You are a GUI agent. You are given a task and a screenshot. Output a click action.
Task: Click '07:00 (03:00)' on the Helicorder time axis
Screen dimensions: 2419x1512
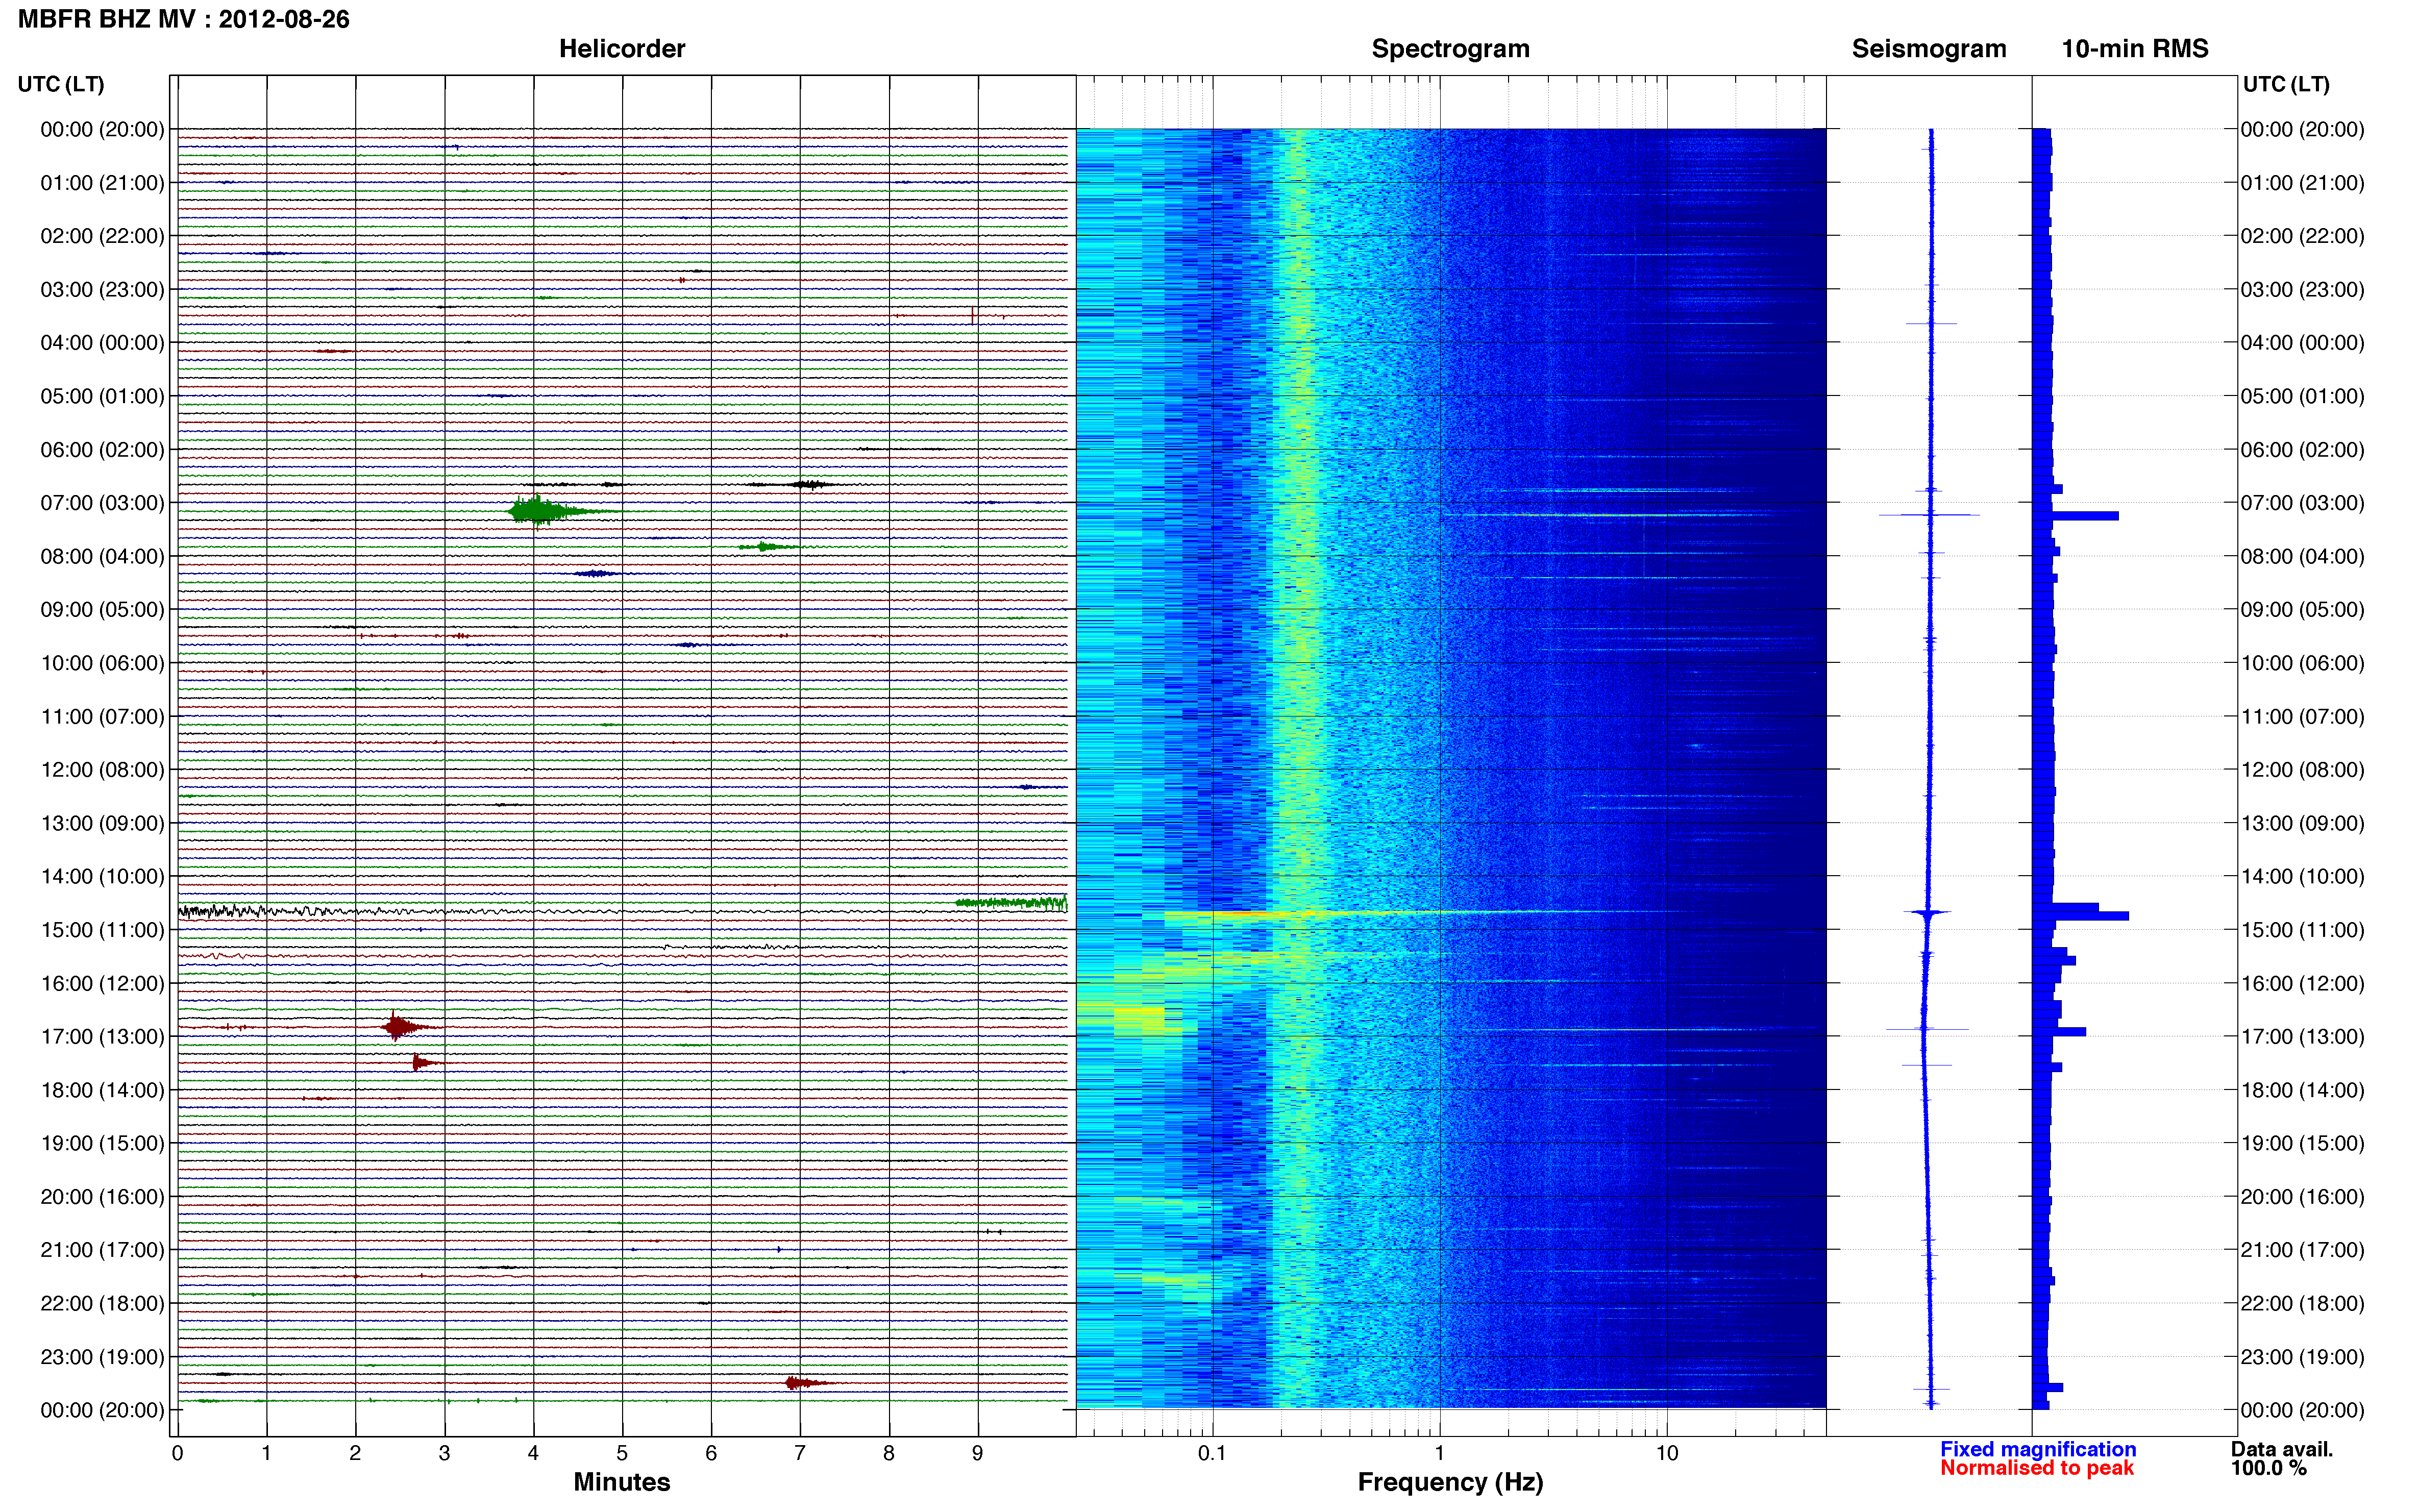tap(102, 503)
